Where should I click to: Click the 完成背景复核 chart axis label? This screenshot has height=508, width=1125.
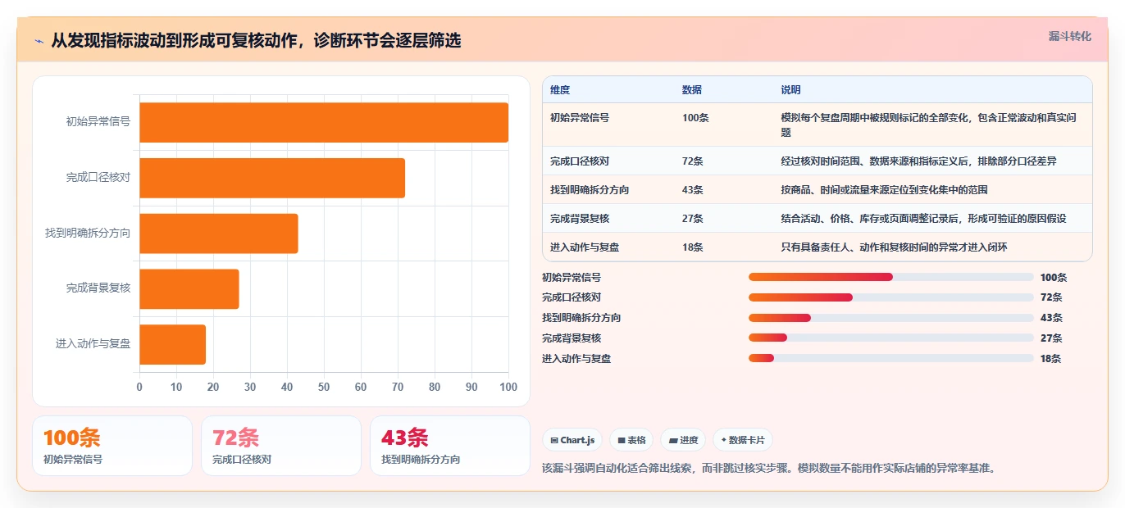coord(98,288)
